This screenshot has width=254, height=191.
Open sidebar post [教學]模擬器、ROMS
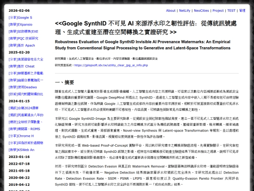(24, 129)
